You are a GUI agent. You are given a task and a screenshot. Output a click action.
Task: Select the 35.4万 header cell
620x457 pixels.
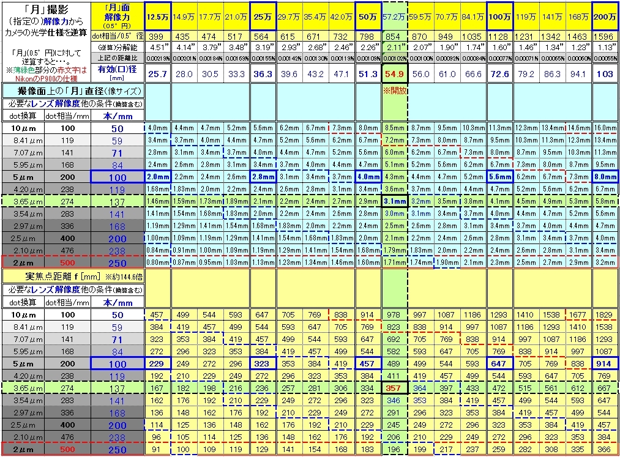(316, 17)
